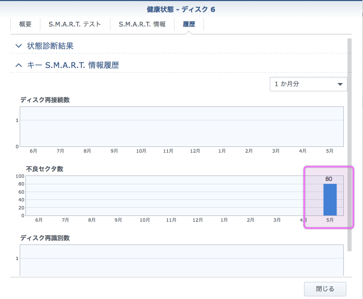The width and height of the screenshot is (363, 299).
Task: Click the 6月 label under ディスク再接続数 chart
Action: [34, 151]
